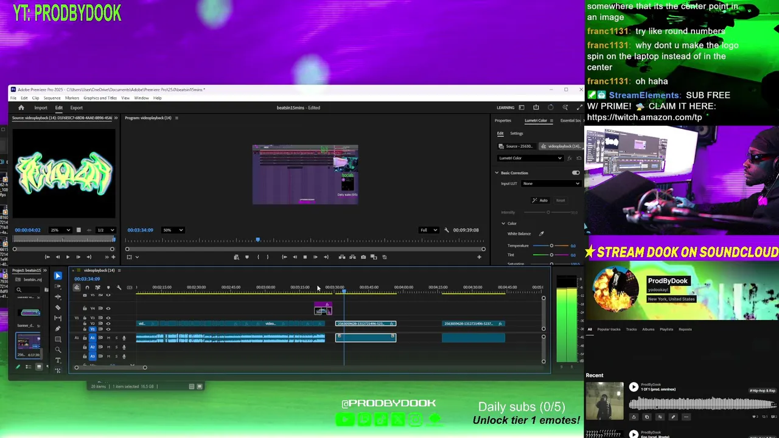Collapse the Basic Correction section

[497, 173]
